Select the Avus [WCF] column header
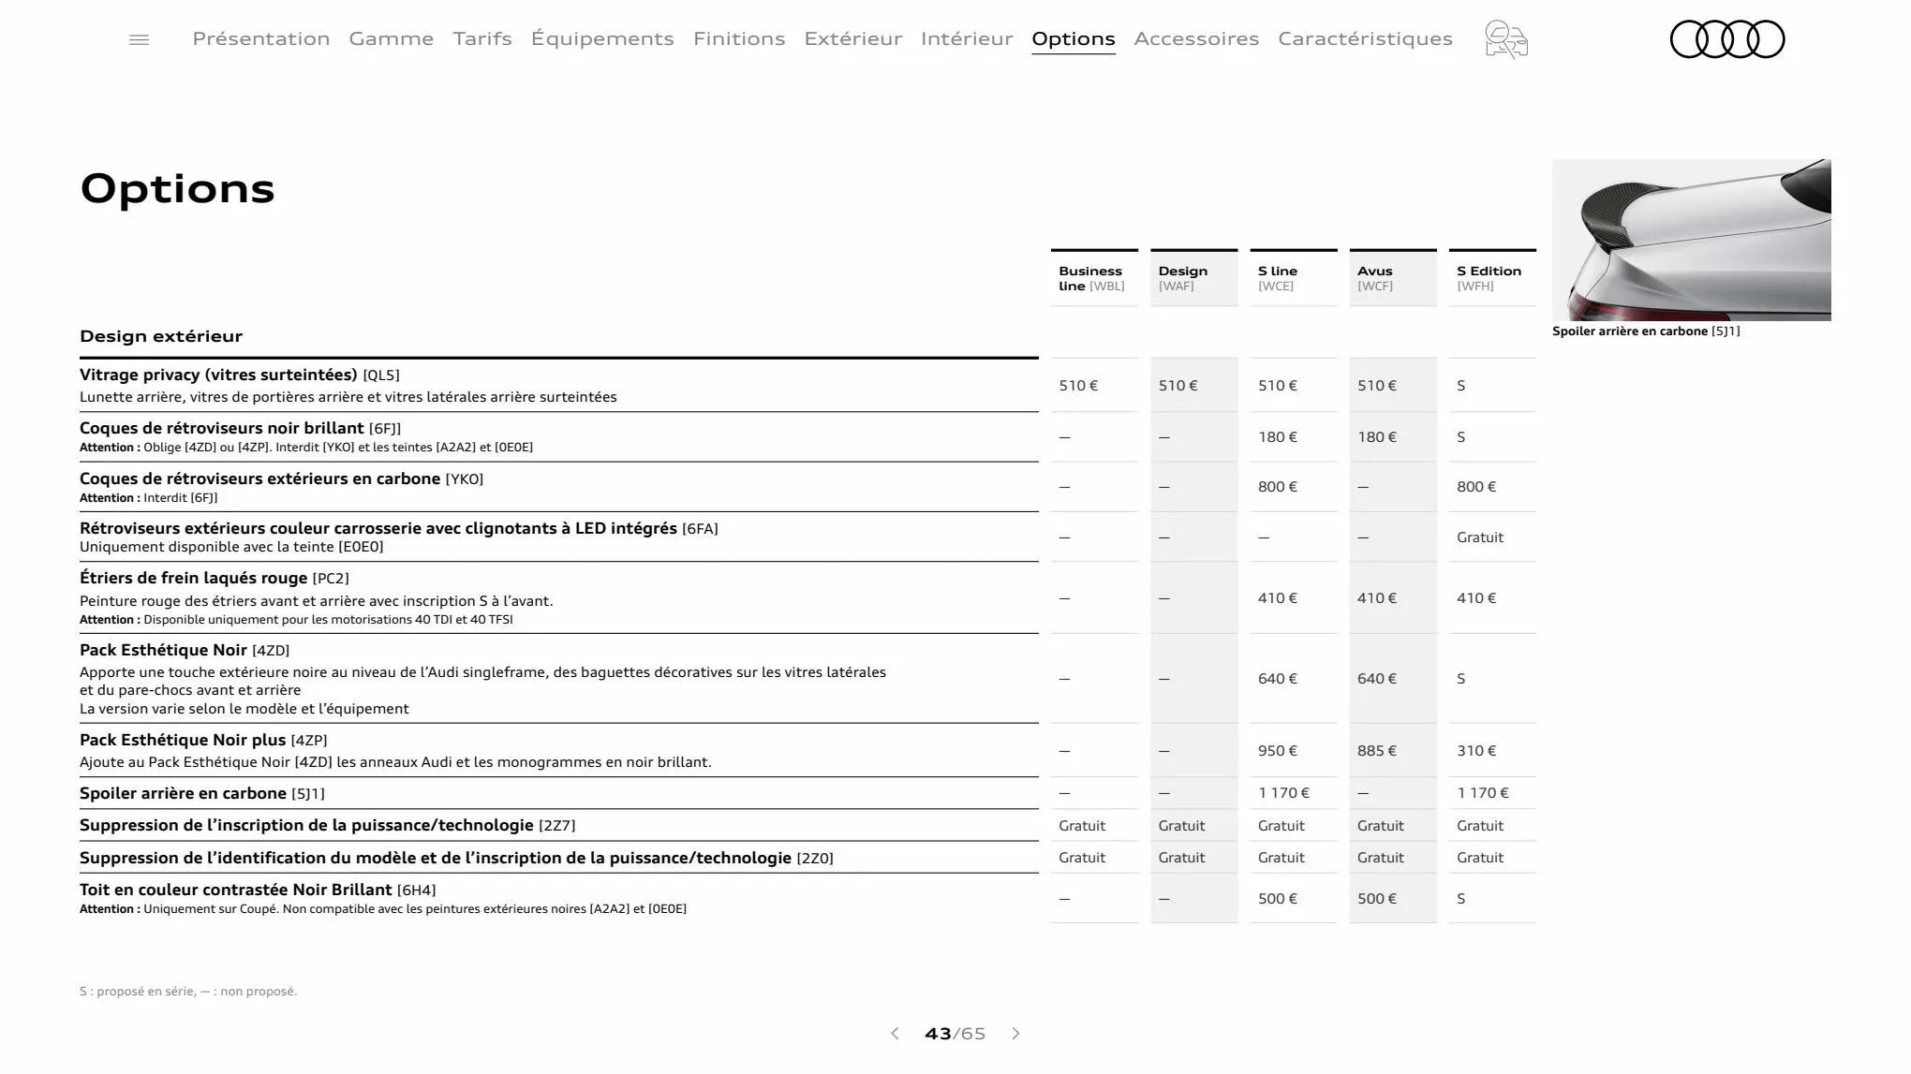 (1393, 278)
